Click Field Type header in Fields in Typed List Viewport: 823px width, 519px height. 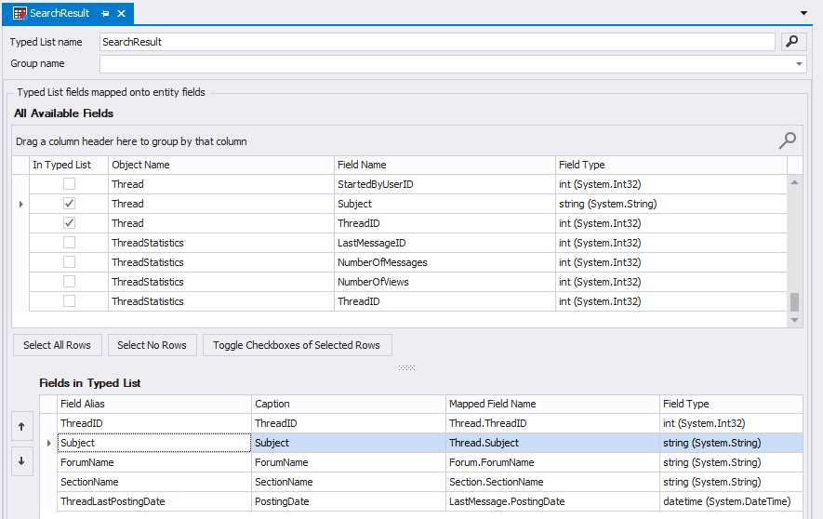point(731,404)
